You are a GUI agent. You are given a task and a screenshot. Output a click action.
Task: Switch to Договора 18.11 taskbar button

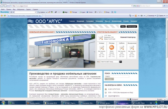point(52,103)
